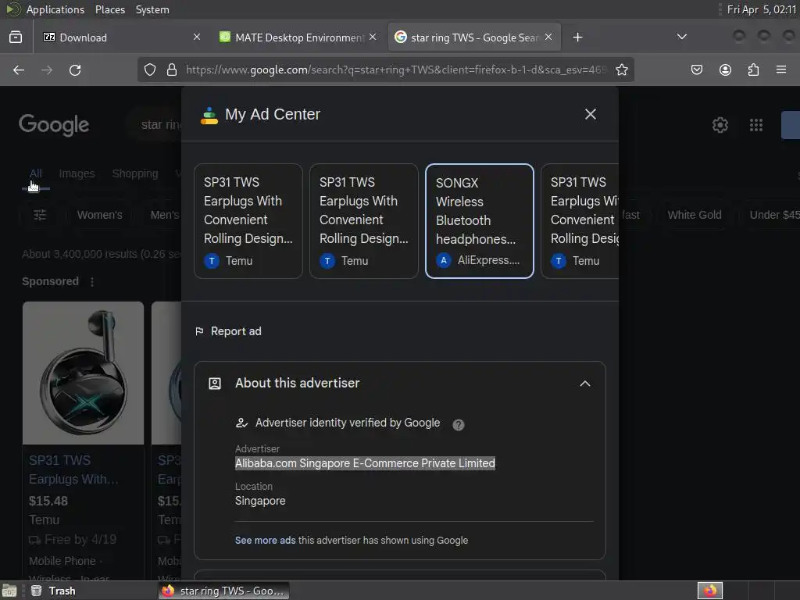Click the clock showing Fri Apr 5
Viewport: 800px width, 600px height.
(761, 9)
